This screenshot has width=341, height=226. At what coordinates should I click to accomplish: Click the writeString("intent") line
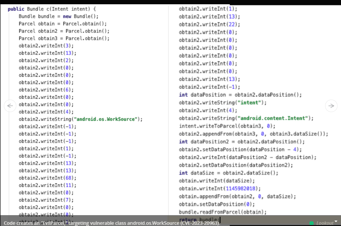[223, 103]
